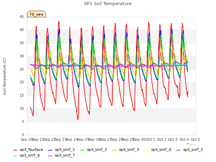This screenshot has width=216, height=162.
Task: Click the 35 y-axis tick label
Action: [22, 43]
